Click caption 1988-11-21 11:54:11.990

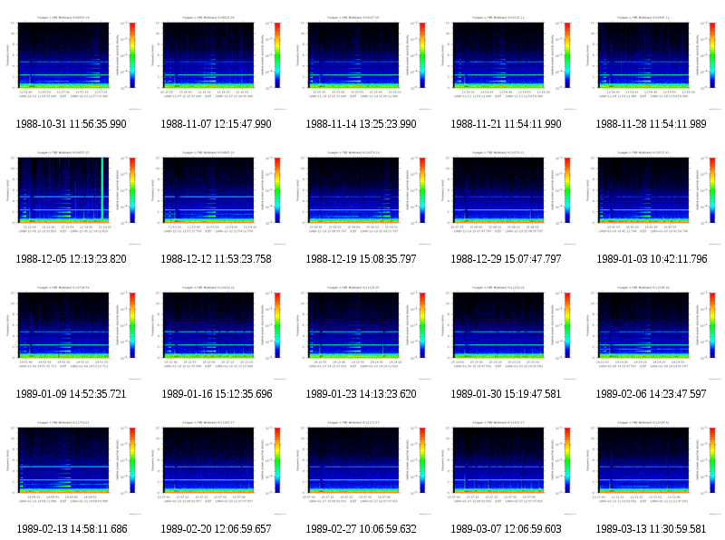[506, 124]
